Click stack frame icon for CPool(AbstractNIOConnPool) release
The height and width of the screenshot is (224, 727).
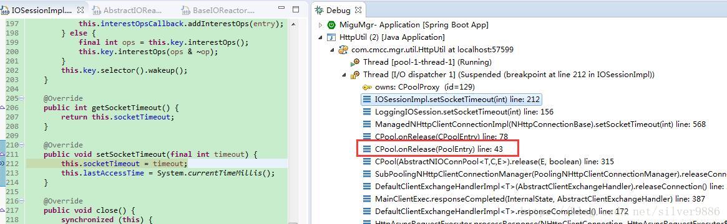point(367,162)
